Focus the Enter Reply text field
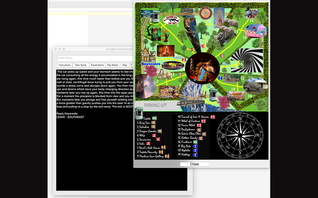Screen dimensions: 318x198 point(95,58)
